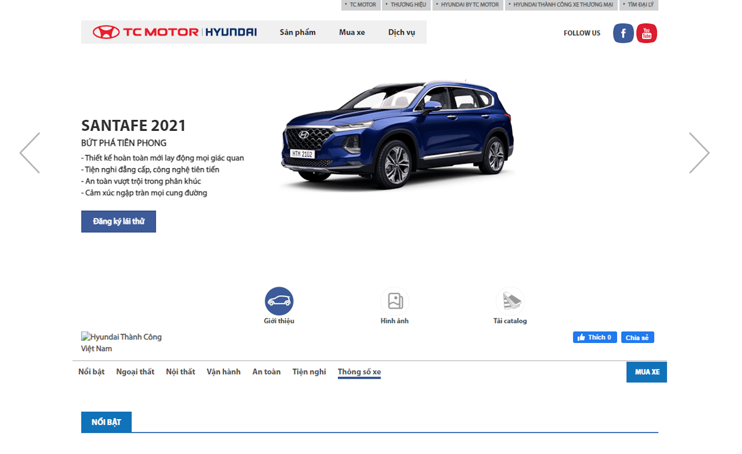Click the BỨT PHÁ TIÊN PHONG subtitle

click(x=124, y=143)
